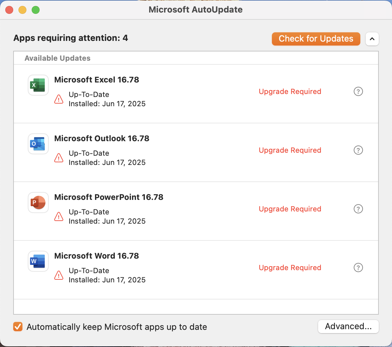Click Upgrade Required for Microsoft PowerPoint
Screen dimensions: 392x347
pyautogui.click(x=290, y=209)
